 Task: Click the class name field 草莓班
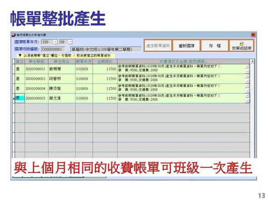point(106,49)
